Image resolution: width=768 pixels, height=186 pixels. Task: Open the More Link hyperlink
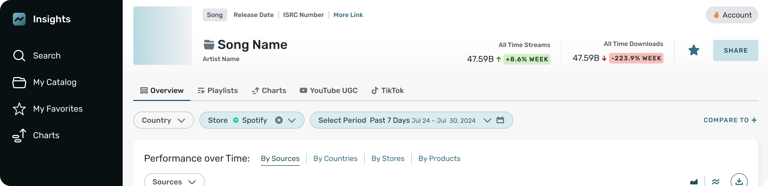point(348,15)
